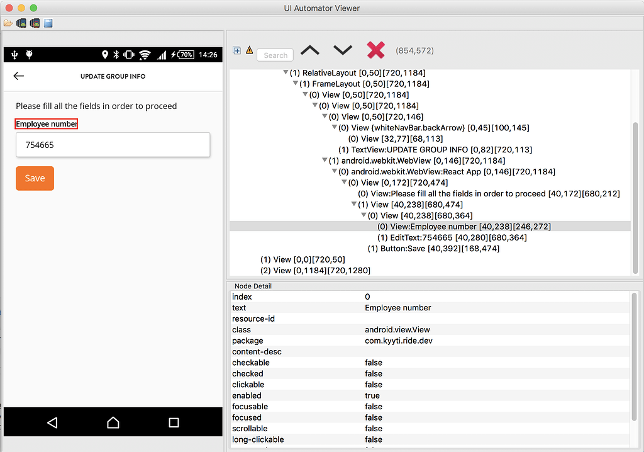Tap the back arrow on Update Group Info screen

tap(18, 76)
